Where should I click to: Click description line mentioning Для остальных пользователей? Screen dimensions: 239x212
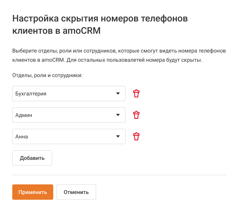click(x=130, y=61)
